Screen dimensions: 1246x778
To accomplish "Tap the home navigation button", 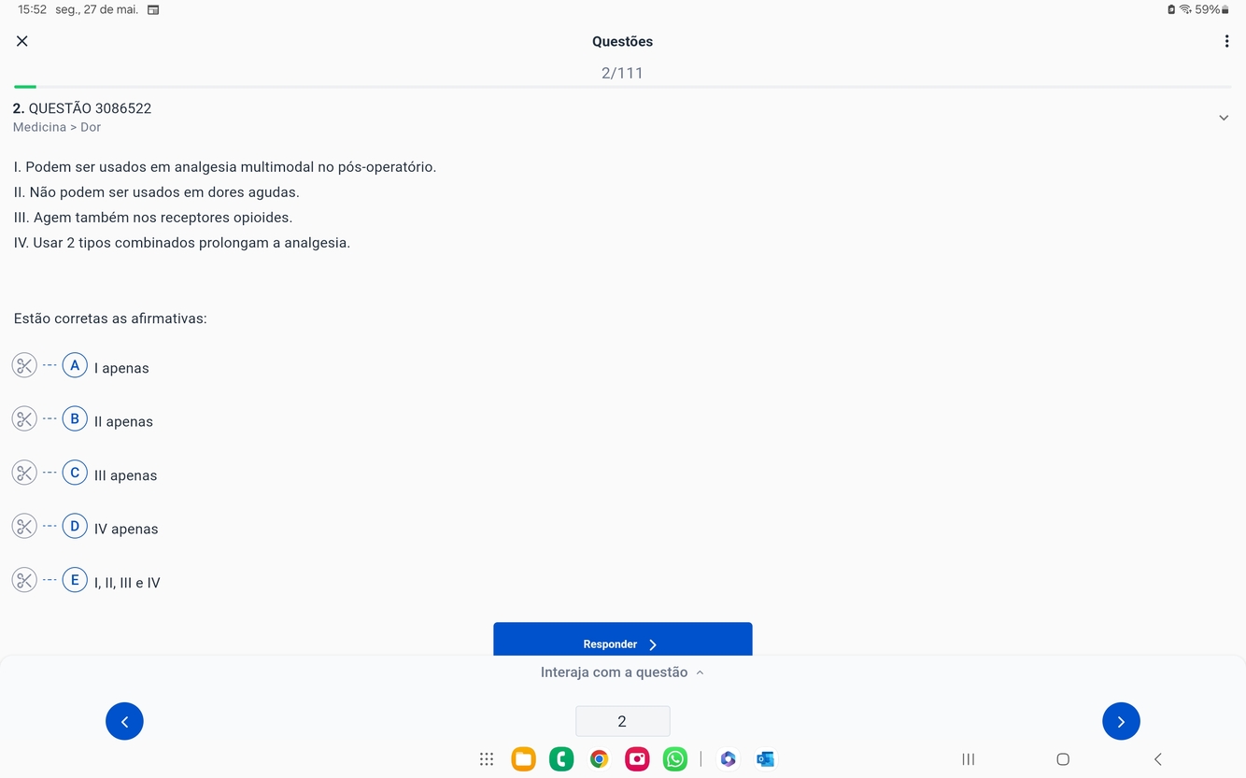I will (x=1063, y=759).
